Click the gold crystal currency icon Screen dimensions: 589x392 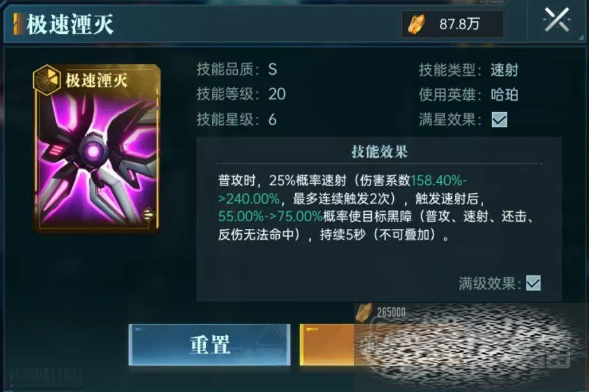point(416,25)
